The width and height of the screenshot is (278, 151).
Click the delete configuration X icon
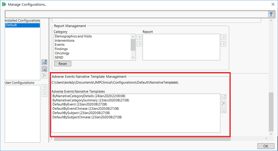45,76
